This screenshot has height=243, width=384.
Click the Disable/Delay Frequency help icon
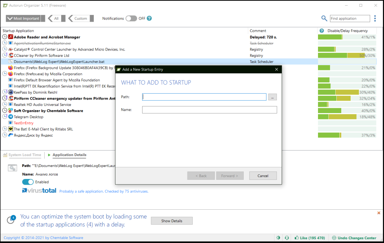[322, 31]
